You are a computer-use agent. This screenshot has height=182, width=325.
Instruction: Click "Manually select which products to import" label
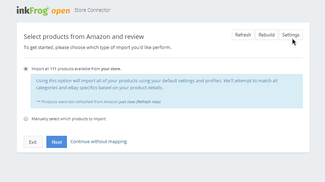tap(69, 119)
